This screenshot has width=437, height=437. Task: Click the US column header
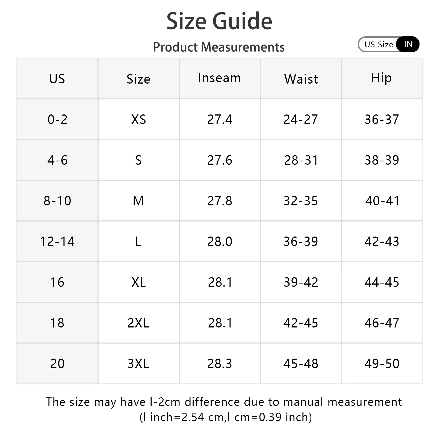(57, 79)
